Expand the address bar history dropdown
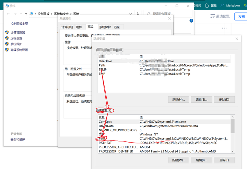The width and height of the screenshot is (247, 169). coord(131,14)
